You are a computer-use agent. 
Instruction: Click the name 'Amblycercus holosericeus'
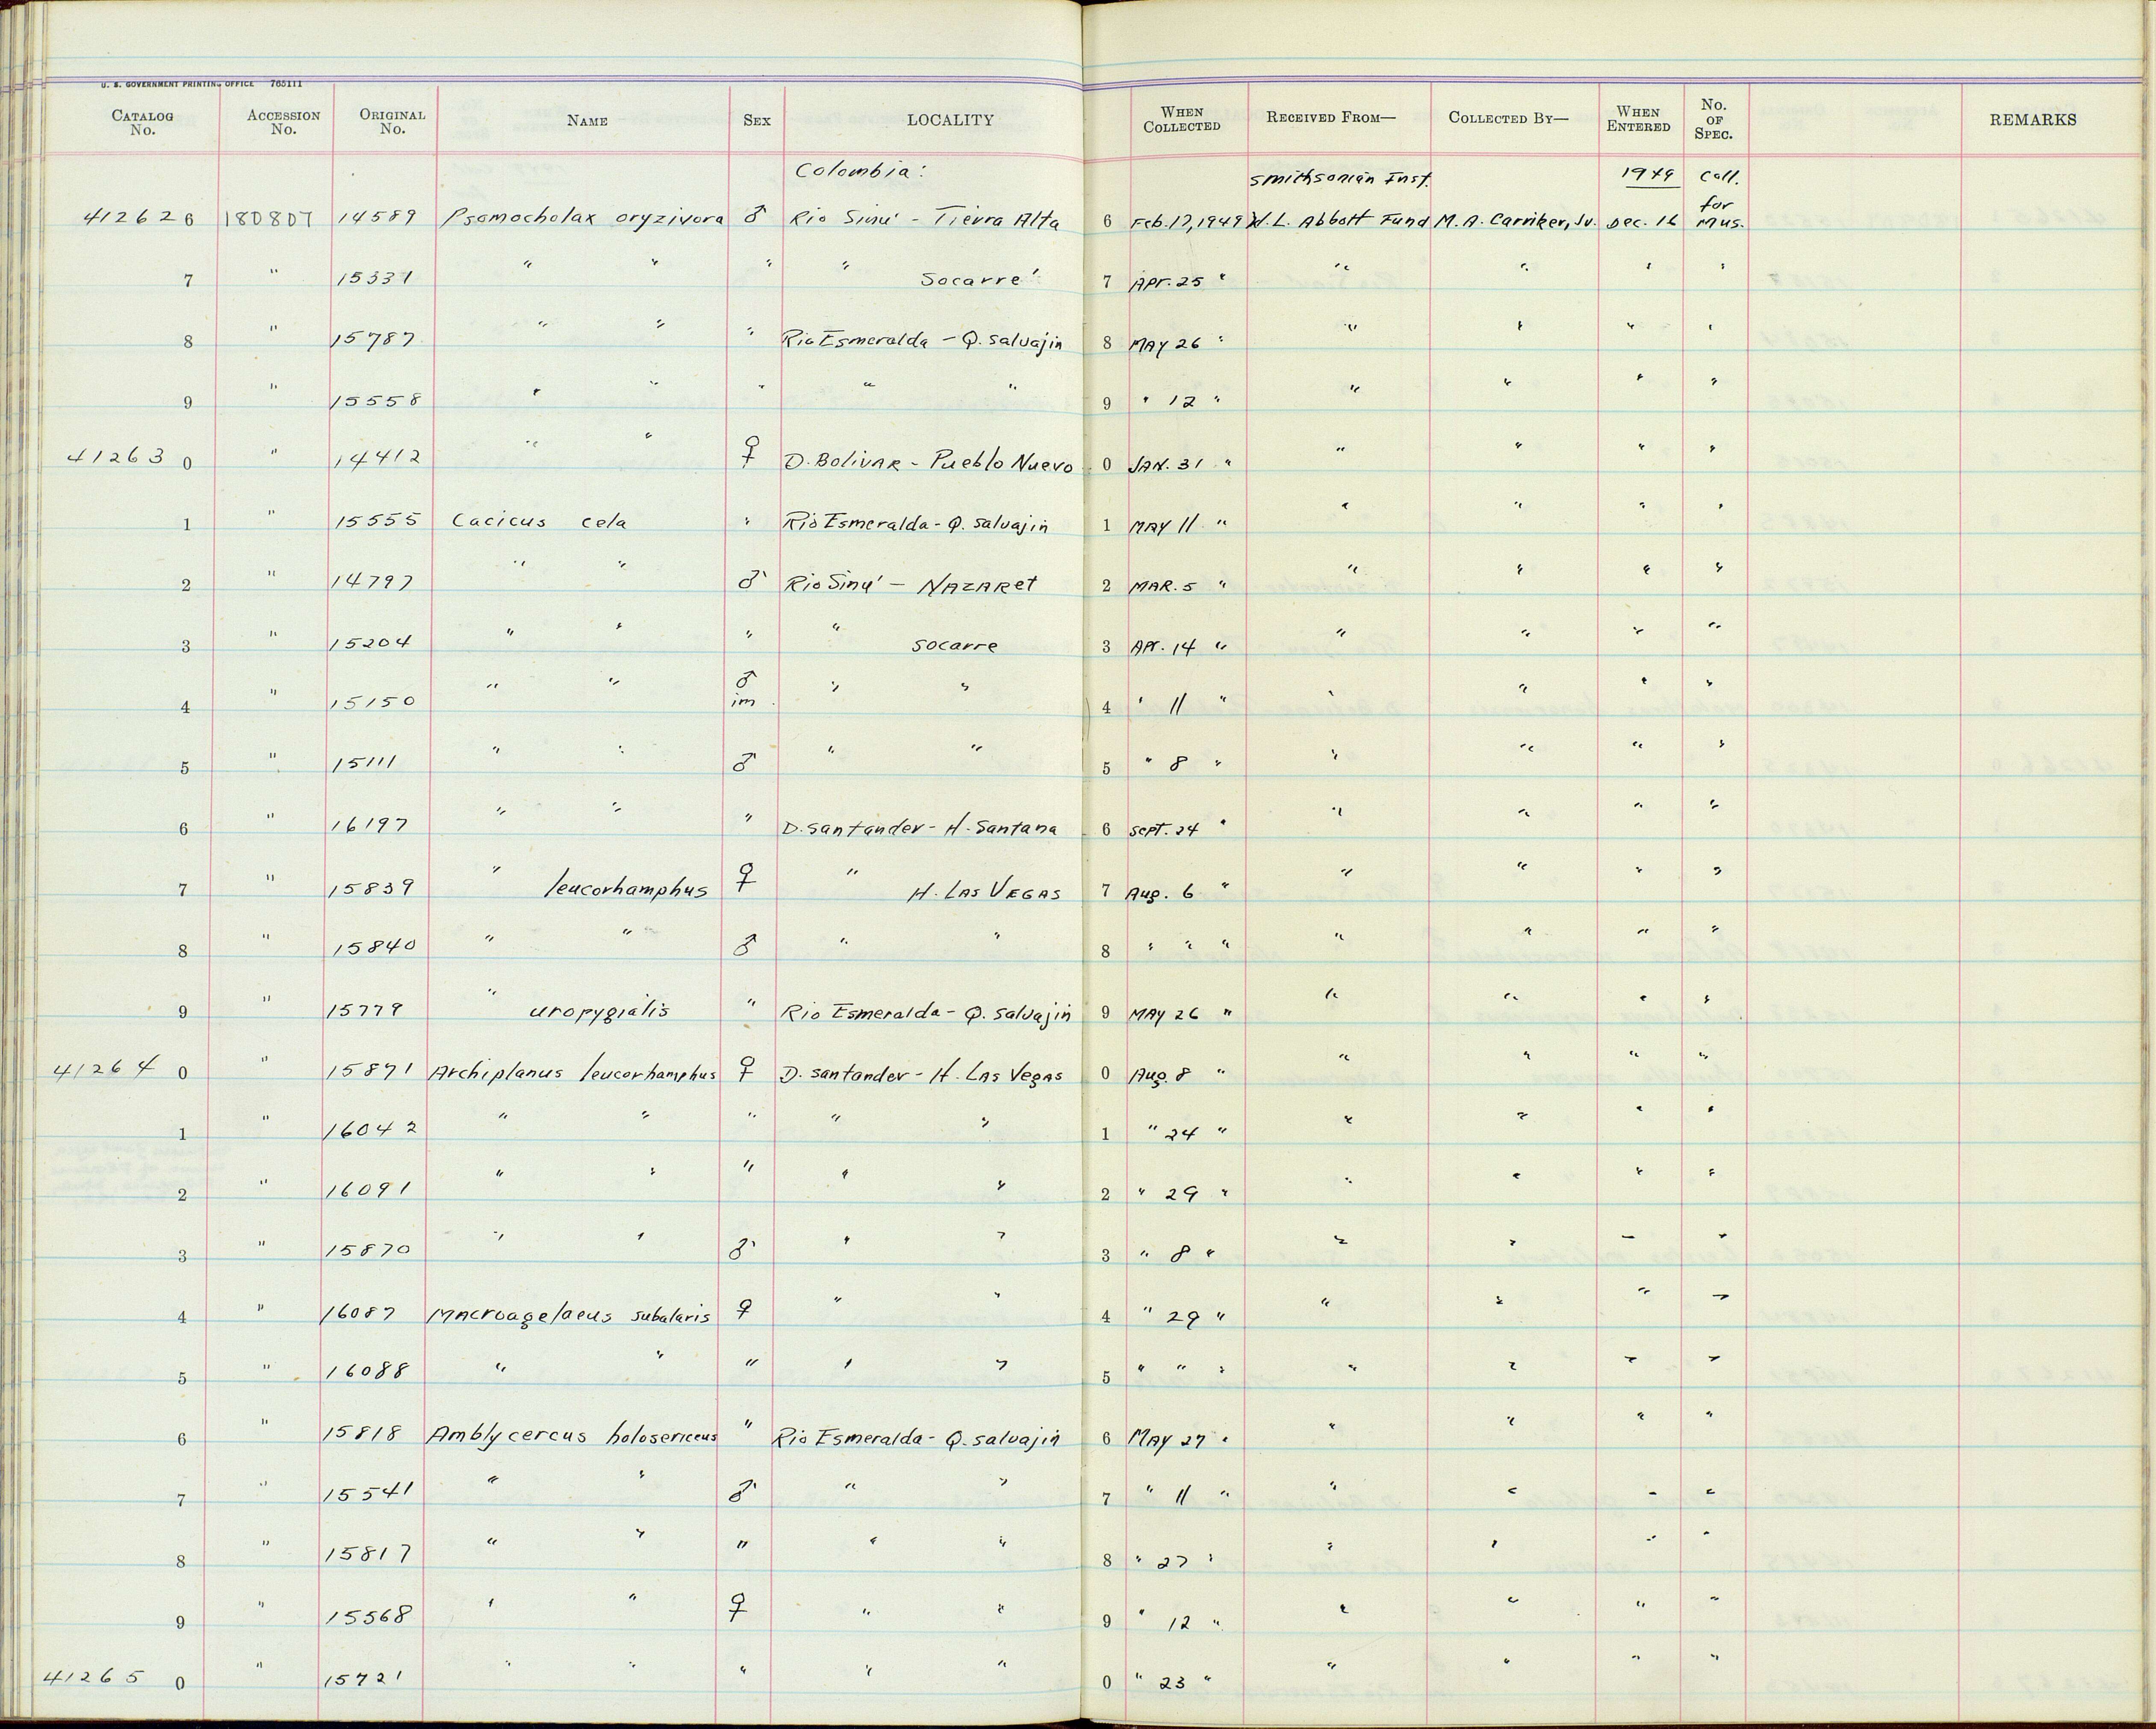click(x=573, y=1435)
